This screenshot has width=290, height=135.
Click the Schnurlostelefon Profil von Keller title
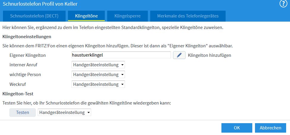coord(40,4)
